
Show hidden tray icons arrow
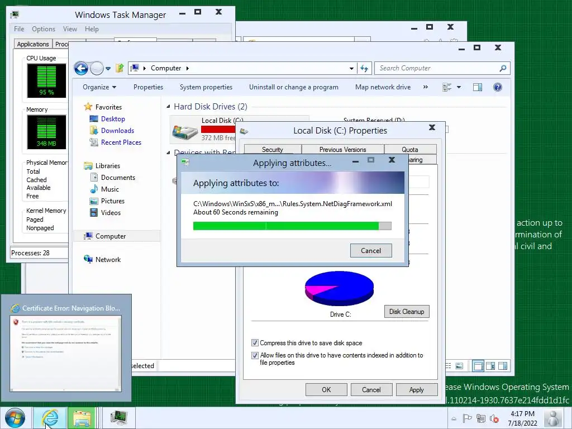pyautogui.click(x=454, y=418)
